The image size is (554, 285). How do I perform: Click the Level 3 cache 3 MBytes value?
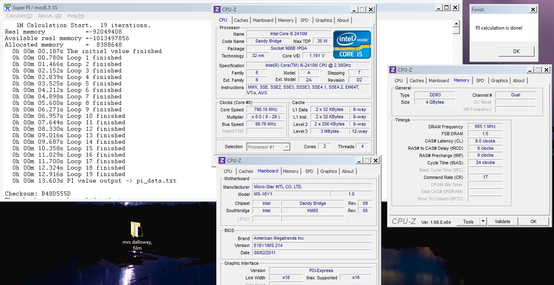click(330, 131)
